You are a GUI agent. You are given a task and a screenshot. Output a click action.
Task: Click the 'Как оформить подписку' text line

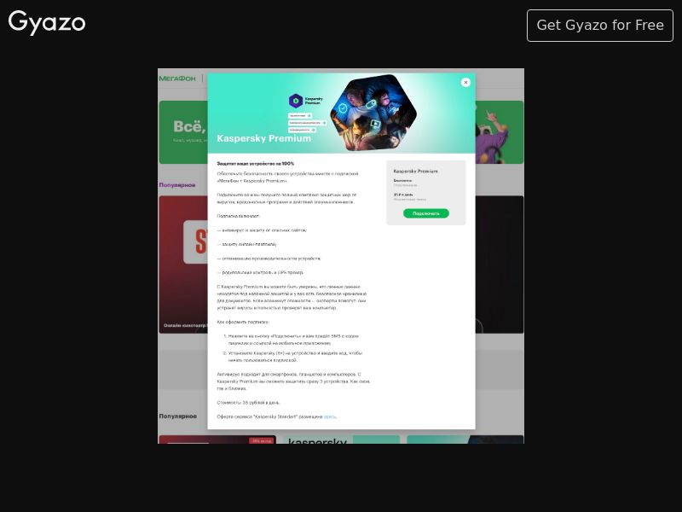(243, 323)
